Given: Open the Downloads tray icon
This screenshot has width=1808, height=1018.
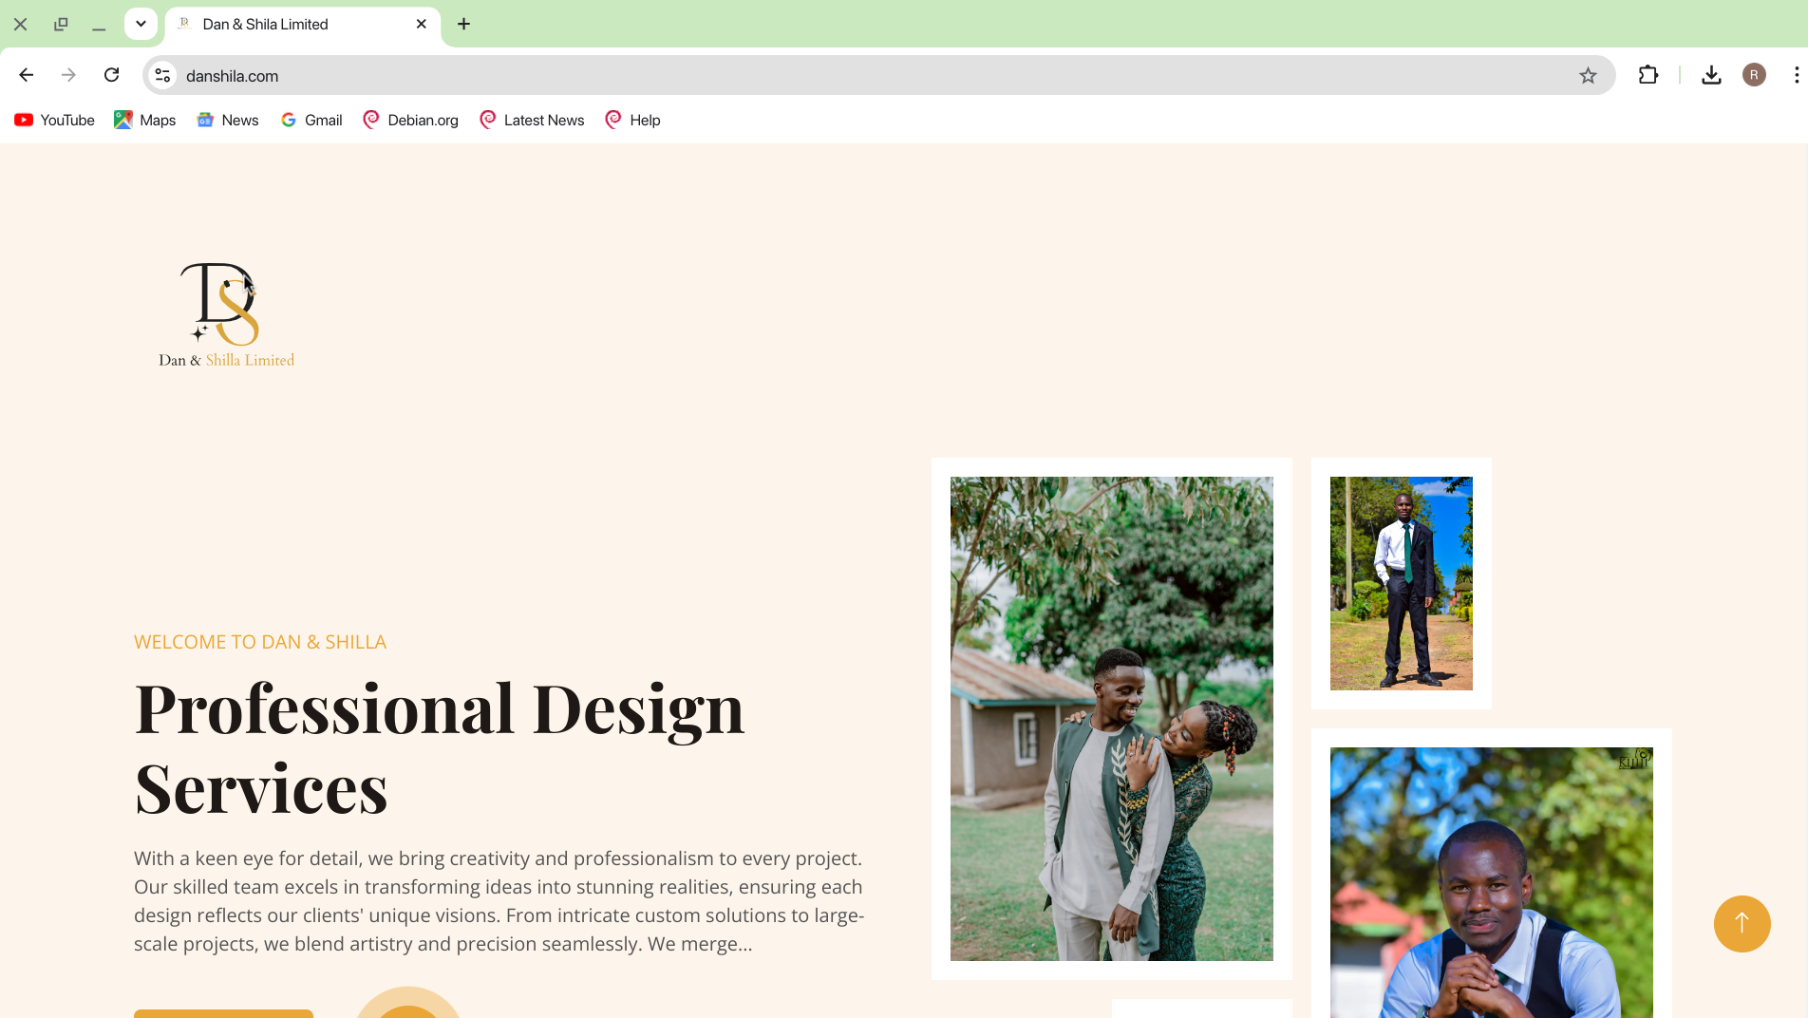Looking at the screenshot, I should pyautogui.click(x=1711, y=75).
